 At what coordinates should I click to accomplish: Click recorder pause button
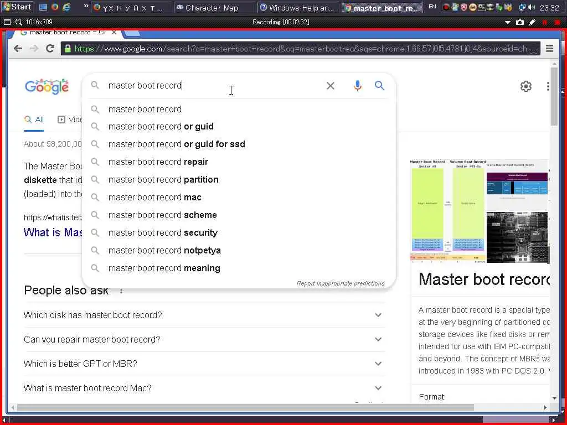click(545, 22)
